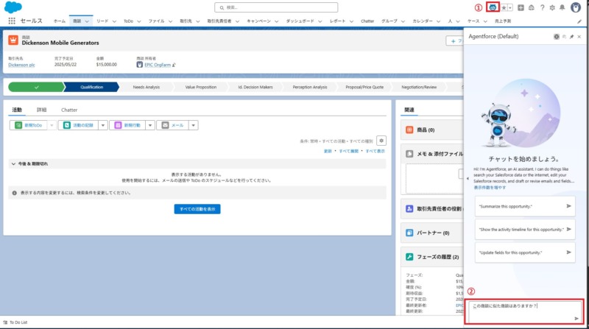The image size is (589, 329).
Task: Open the 活動の記録 dropdown arrow
Action: tap(103, 126)
